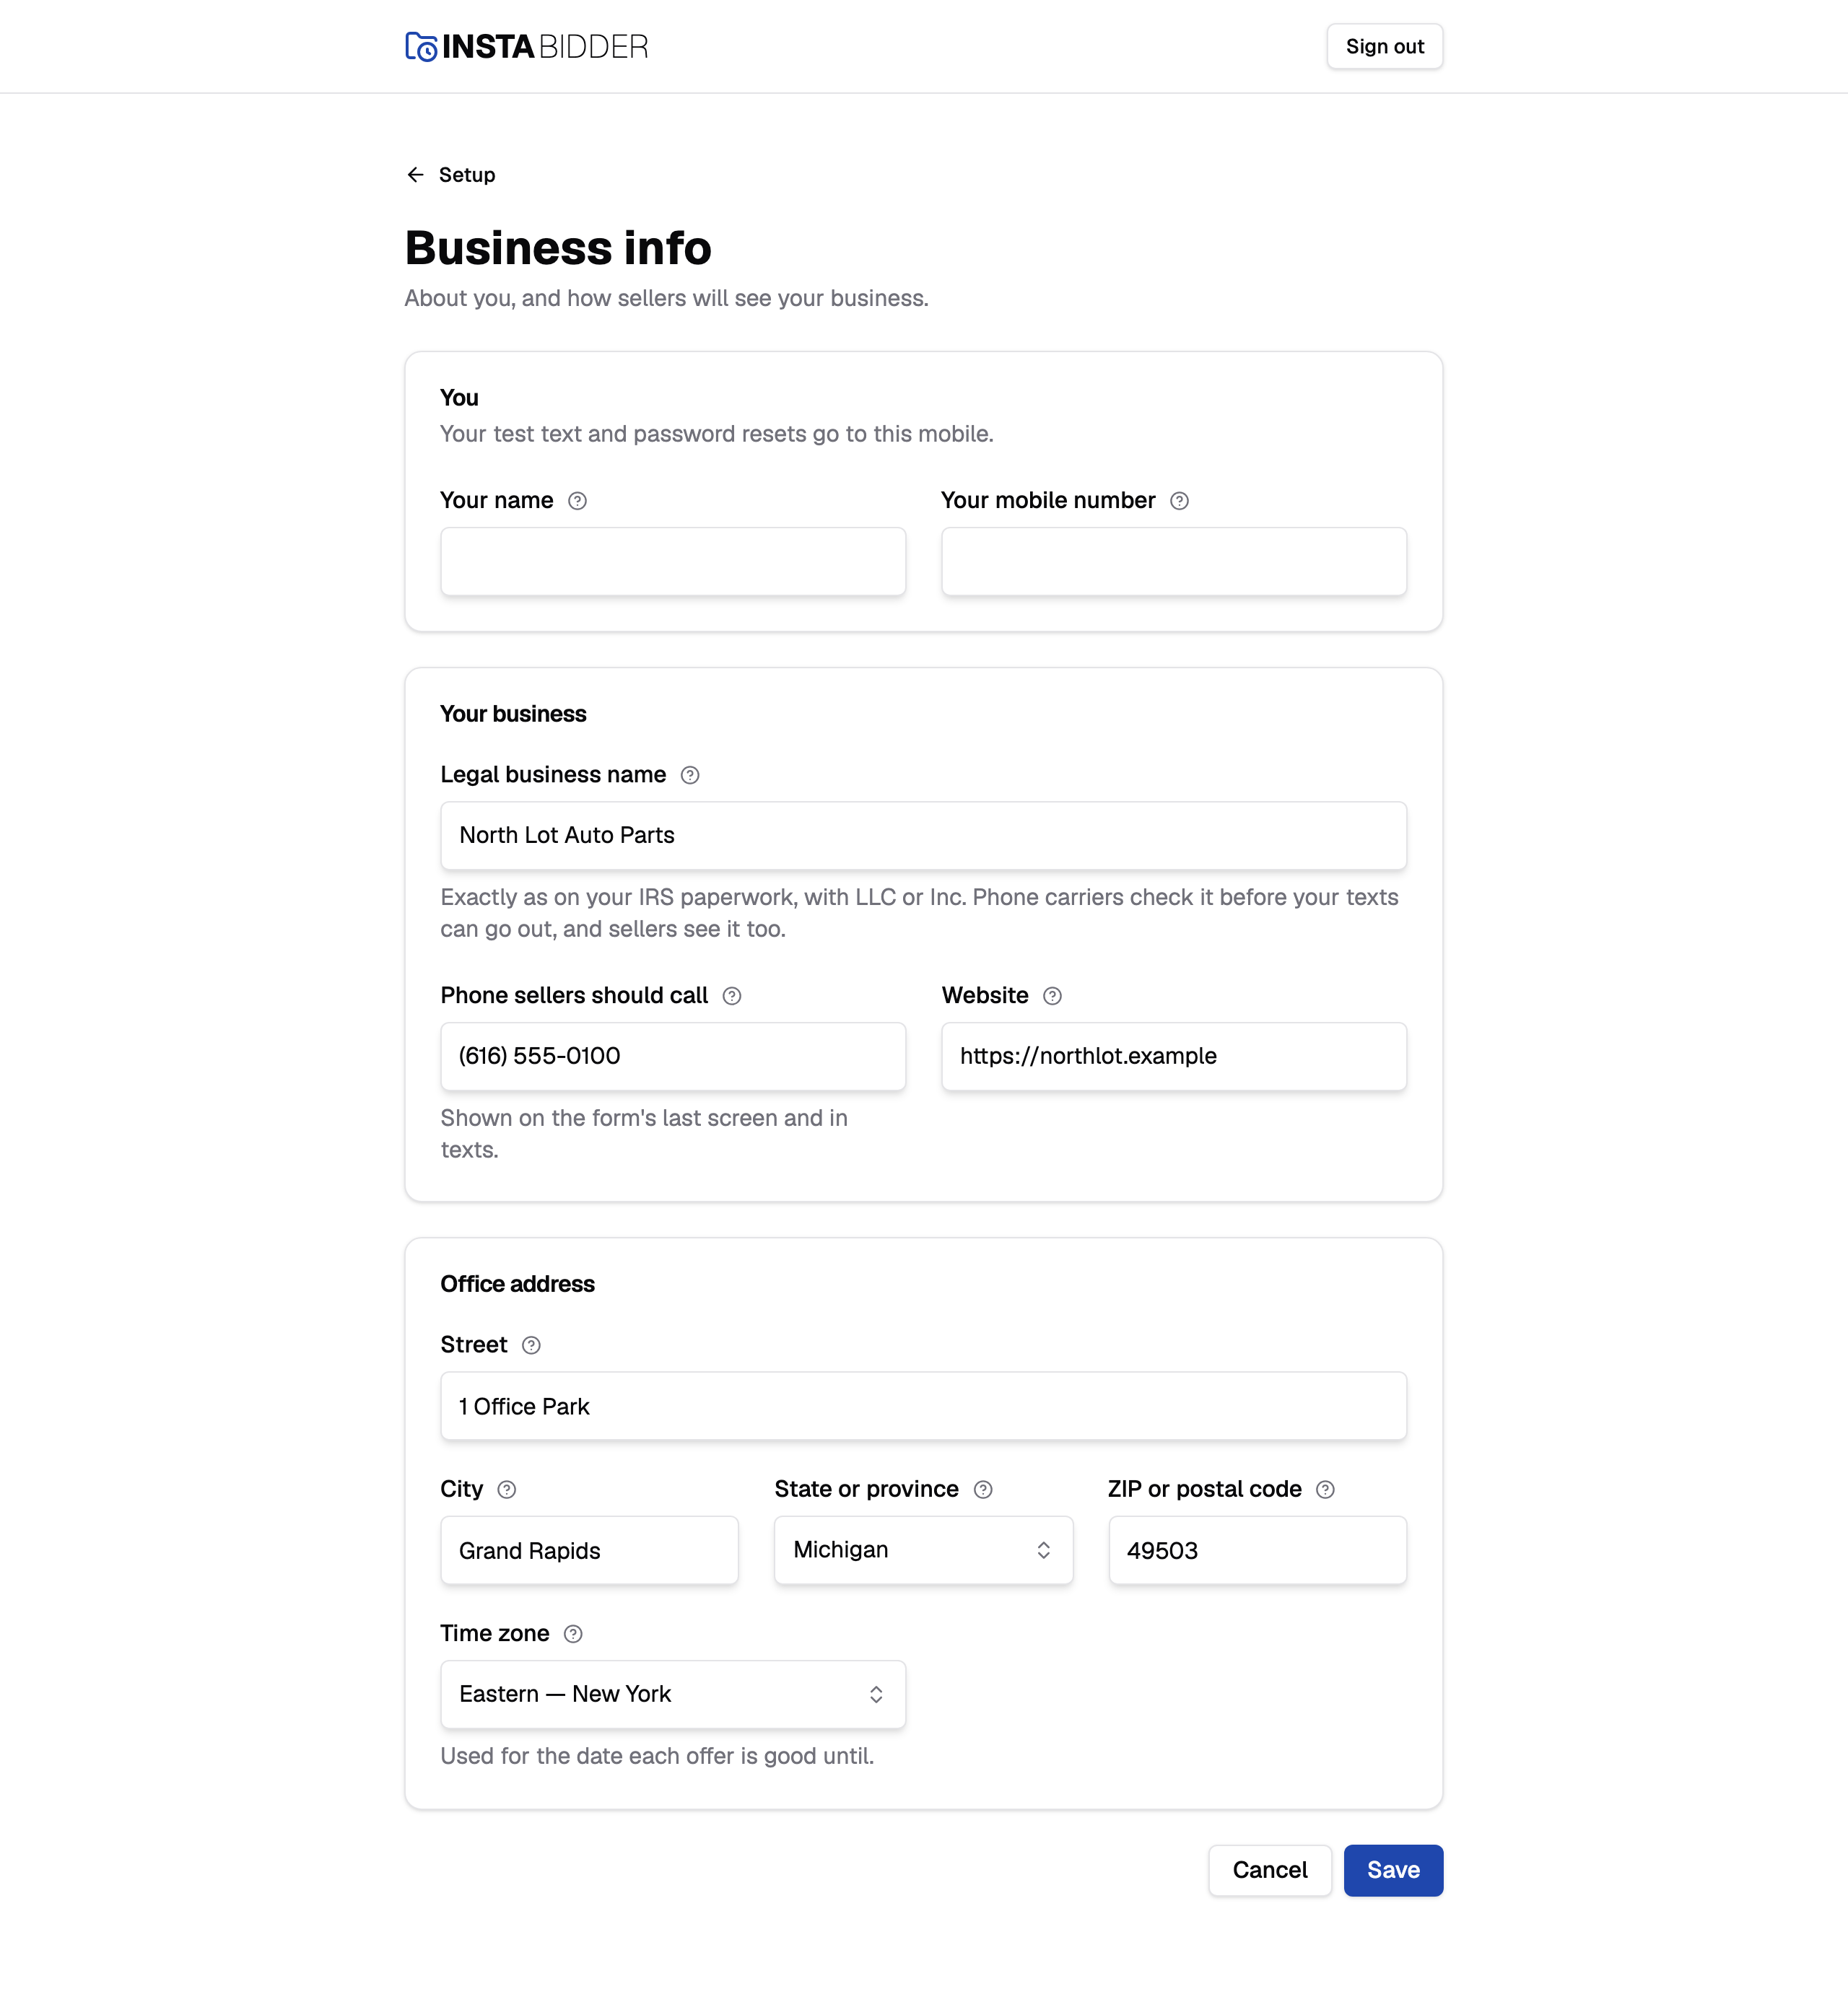Open help icon beside ZIP or postal code
The height and width of the screenshot is (1989, 1848).
click(x=1326, y=1490)
